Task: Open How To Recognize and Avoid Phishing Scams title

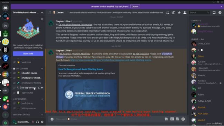Action: [x=81, y=69]
